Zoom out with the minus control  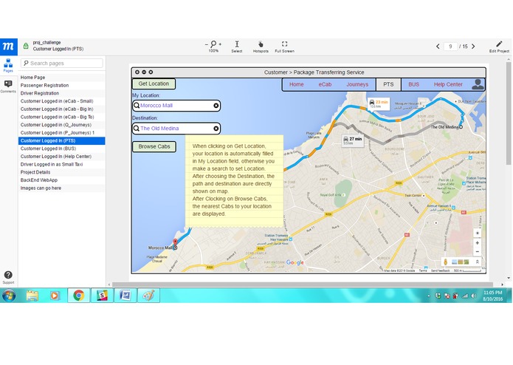tap(207, 44)
